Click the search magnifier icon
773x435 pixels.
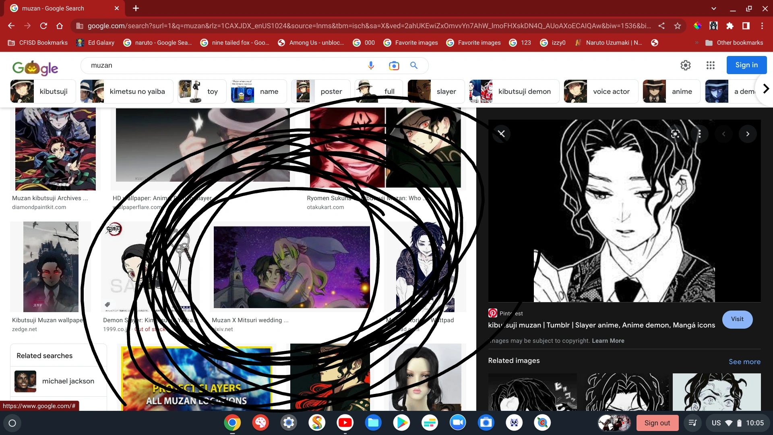(414, 65)
